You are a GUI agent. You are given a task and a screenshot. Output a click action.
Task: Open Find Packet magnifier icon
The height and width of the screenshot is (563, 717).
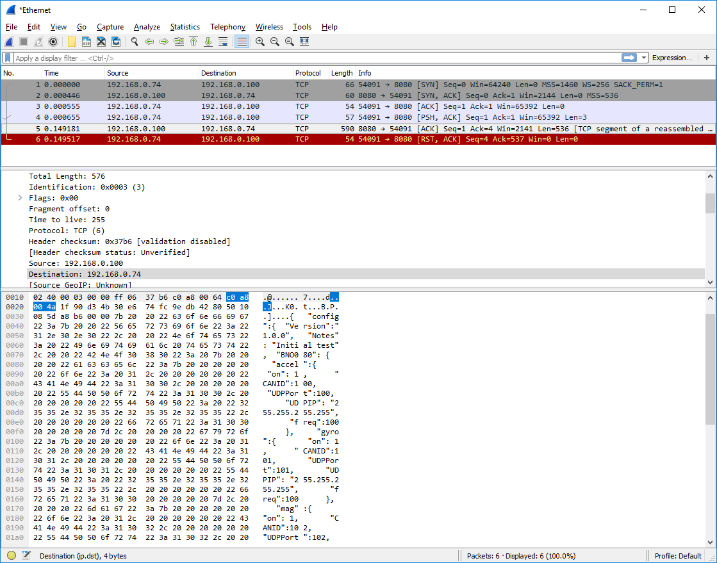point(135,42)
